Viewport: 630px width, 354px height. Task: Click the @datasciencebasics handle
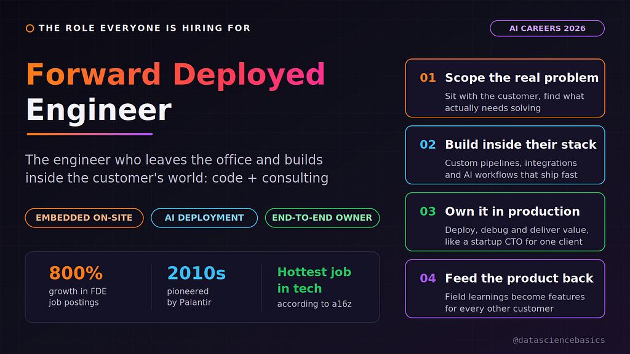tap(559, 340)
